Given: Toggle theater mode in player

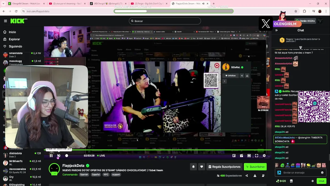Looking at the screenshot, I should tap(249, 156).
